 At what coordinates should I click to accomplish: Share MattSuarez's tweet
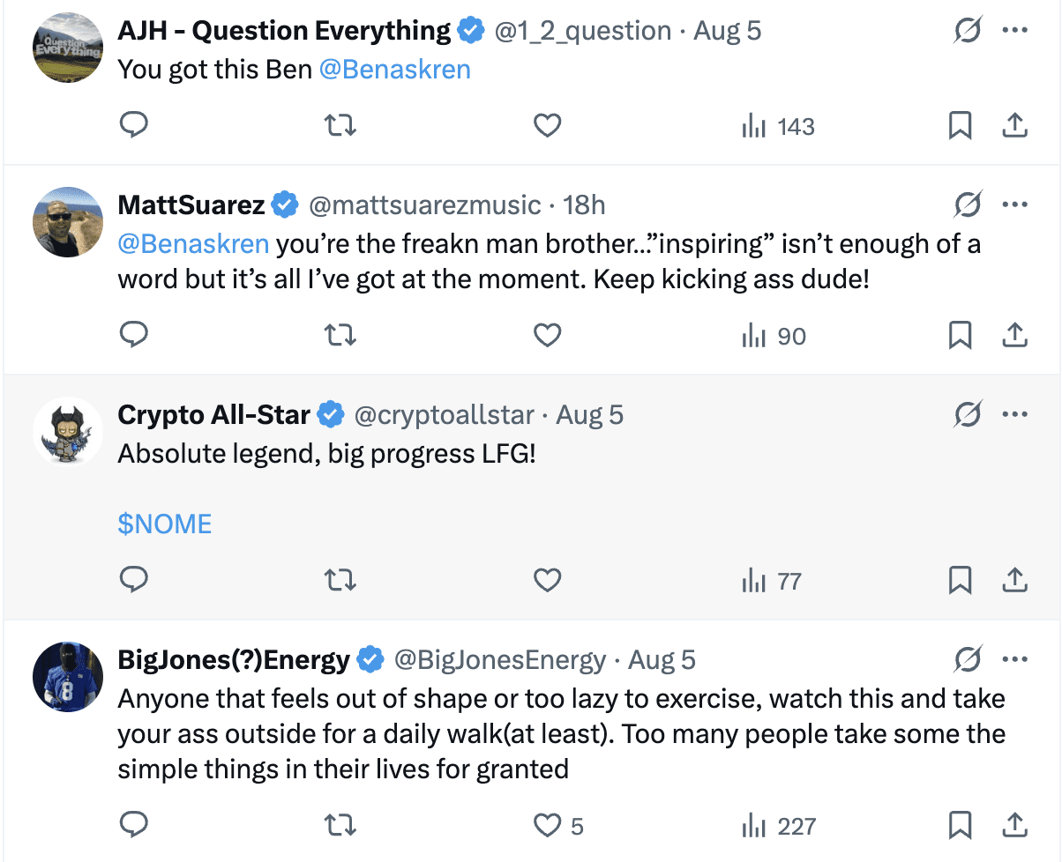[1014, 336]
